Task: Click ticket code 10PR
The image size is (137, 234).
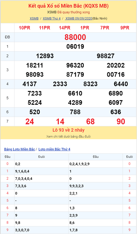Action: (25, 28)
